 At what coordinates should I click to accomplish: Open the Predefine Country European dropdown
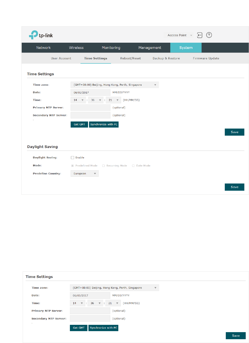(85, 174)
